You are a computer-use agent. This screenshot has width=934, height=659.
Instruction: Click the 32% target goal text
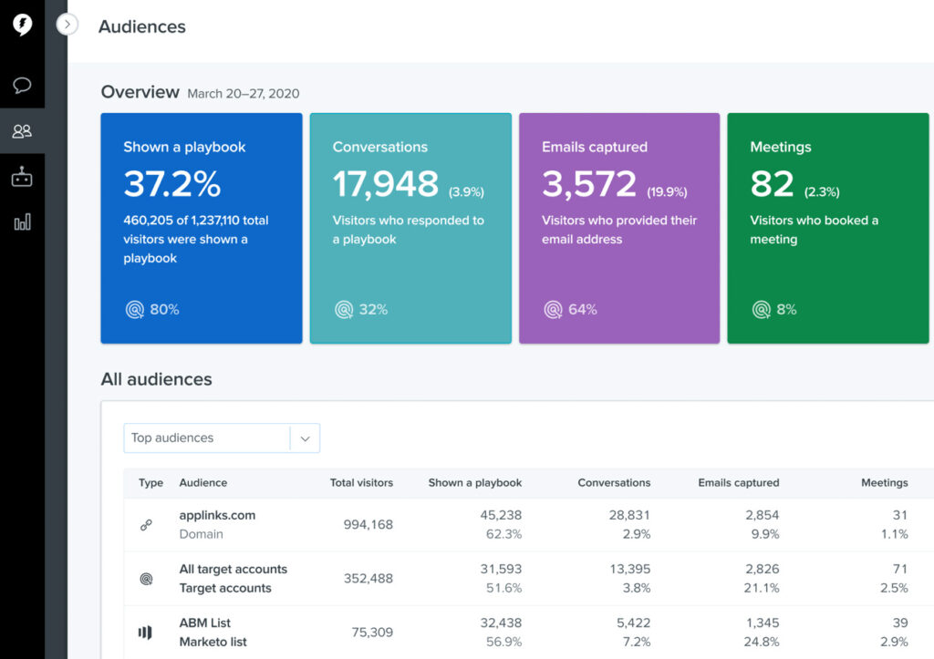pyautogui.click(x=373, y=310)
